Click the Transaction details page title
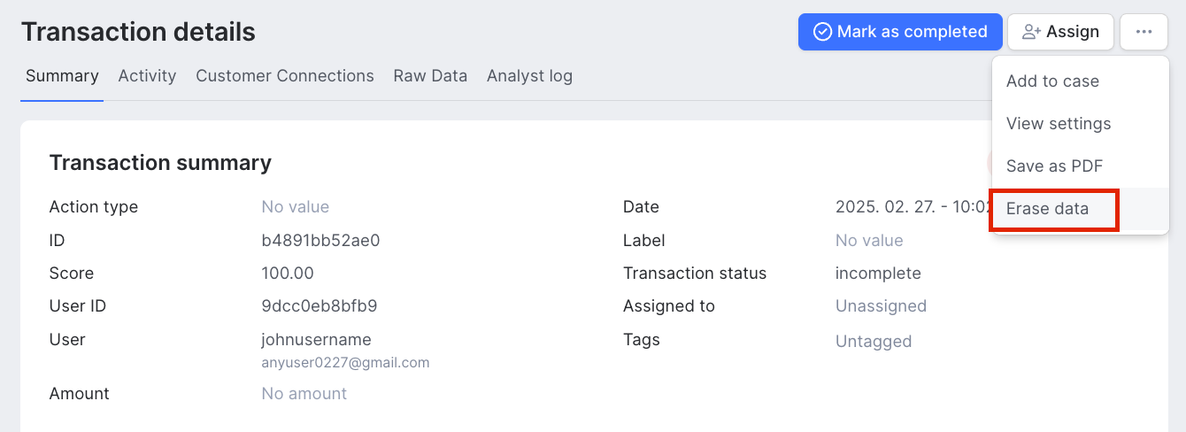This screenshot has height=432, width=1186. click(x=138, y=33)
